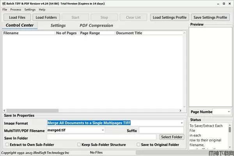Click file list scroll up arrow
Image resolution: width=234 pixels, height=156 pixels.
pos(184,33)
